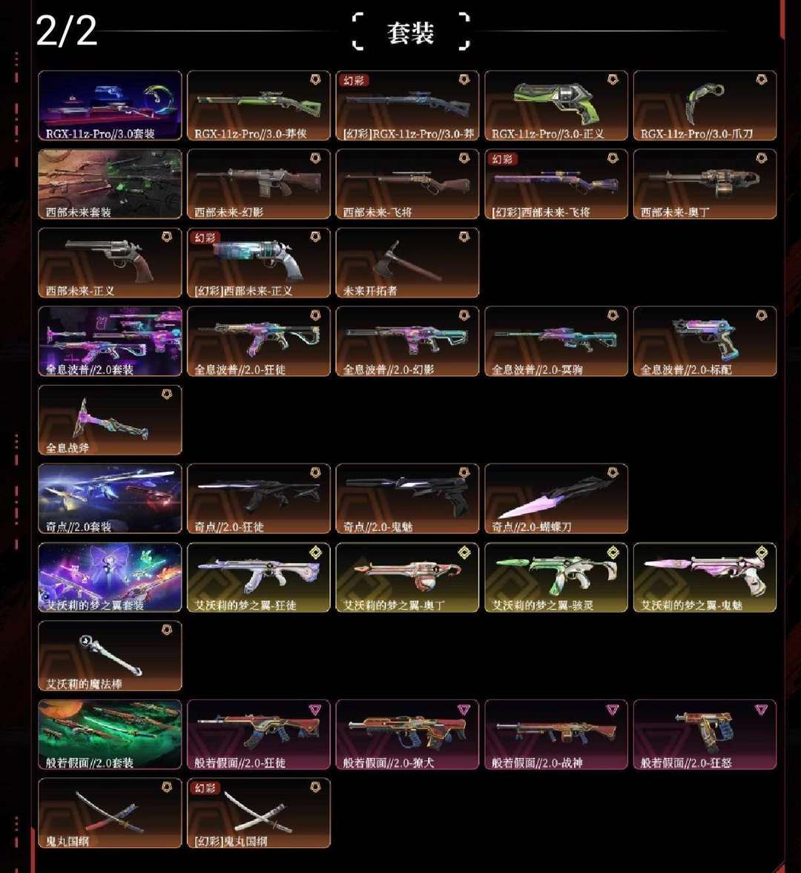This screenshot has height=873, width=801.
Task: Open the 西部未来套装 bundle thumbnail
Action: coord(111,184)
